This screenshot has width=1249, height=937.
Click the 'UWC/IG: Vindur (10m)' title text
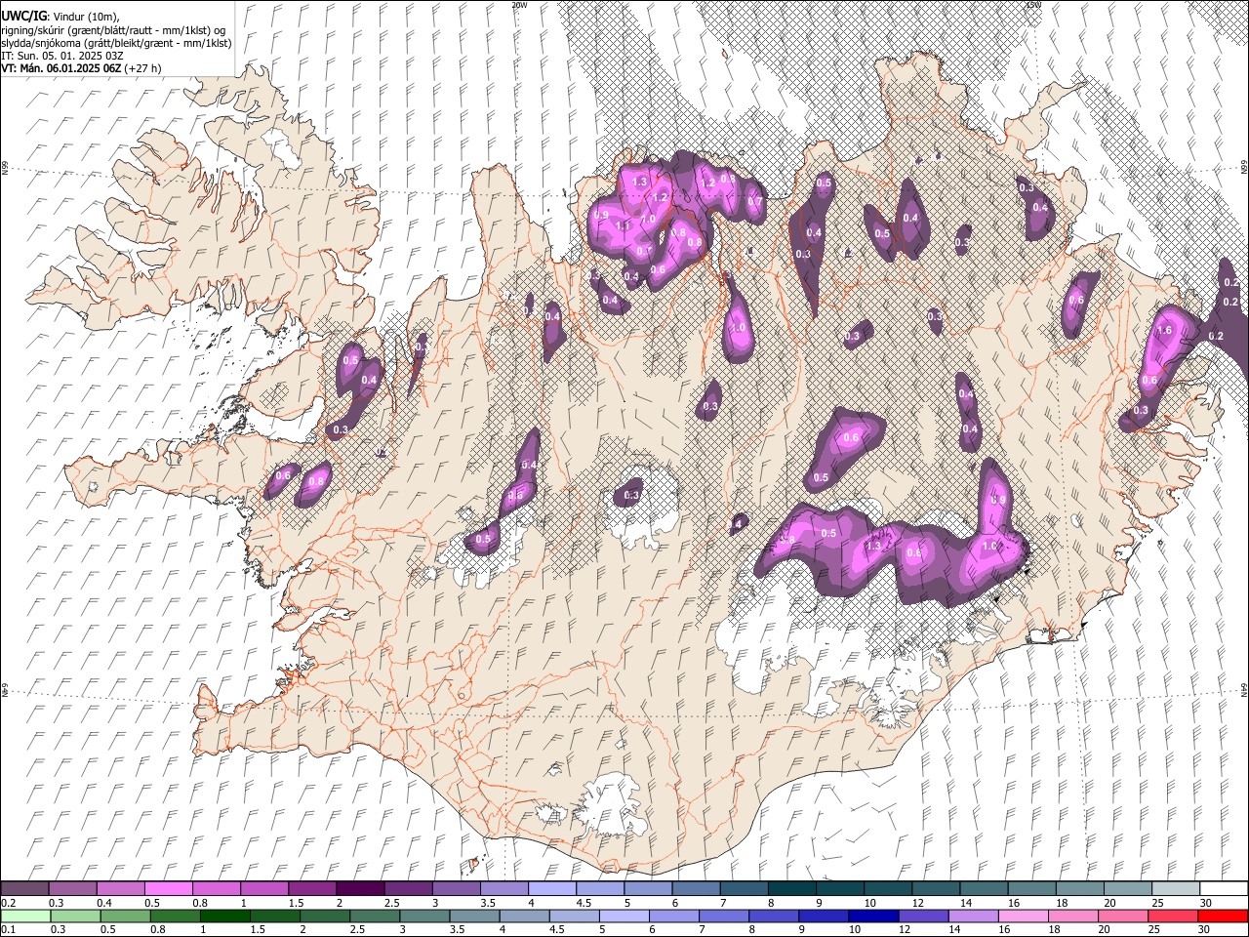coord(60,17)
